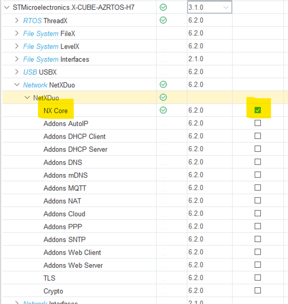The image size is (288, 304).
Task: Enable the TLS checkbox
Action: [x=258, y=278]
